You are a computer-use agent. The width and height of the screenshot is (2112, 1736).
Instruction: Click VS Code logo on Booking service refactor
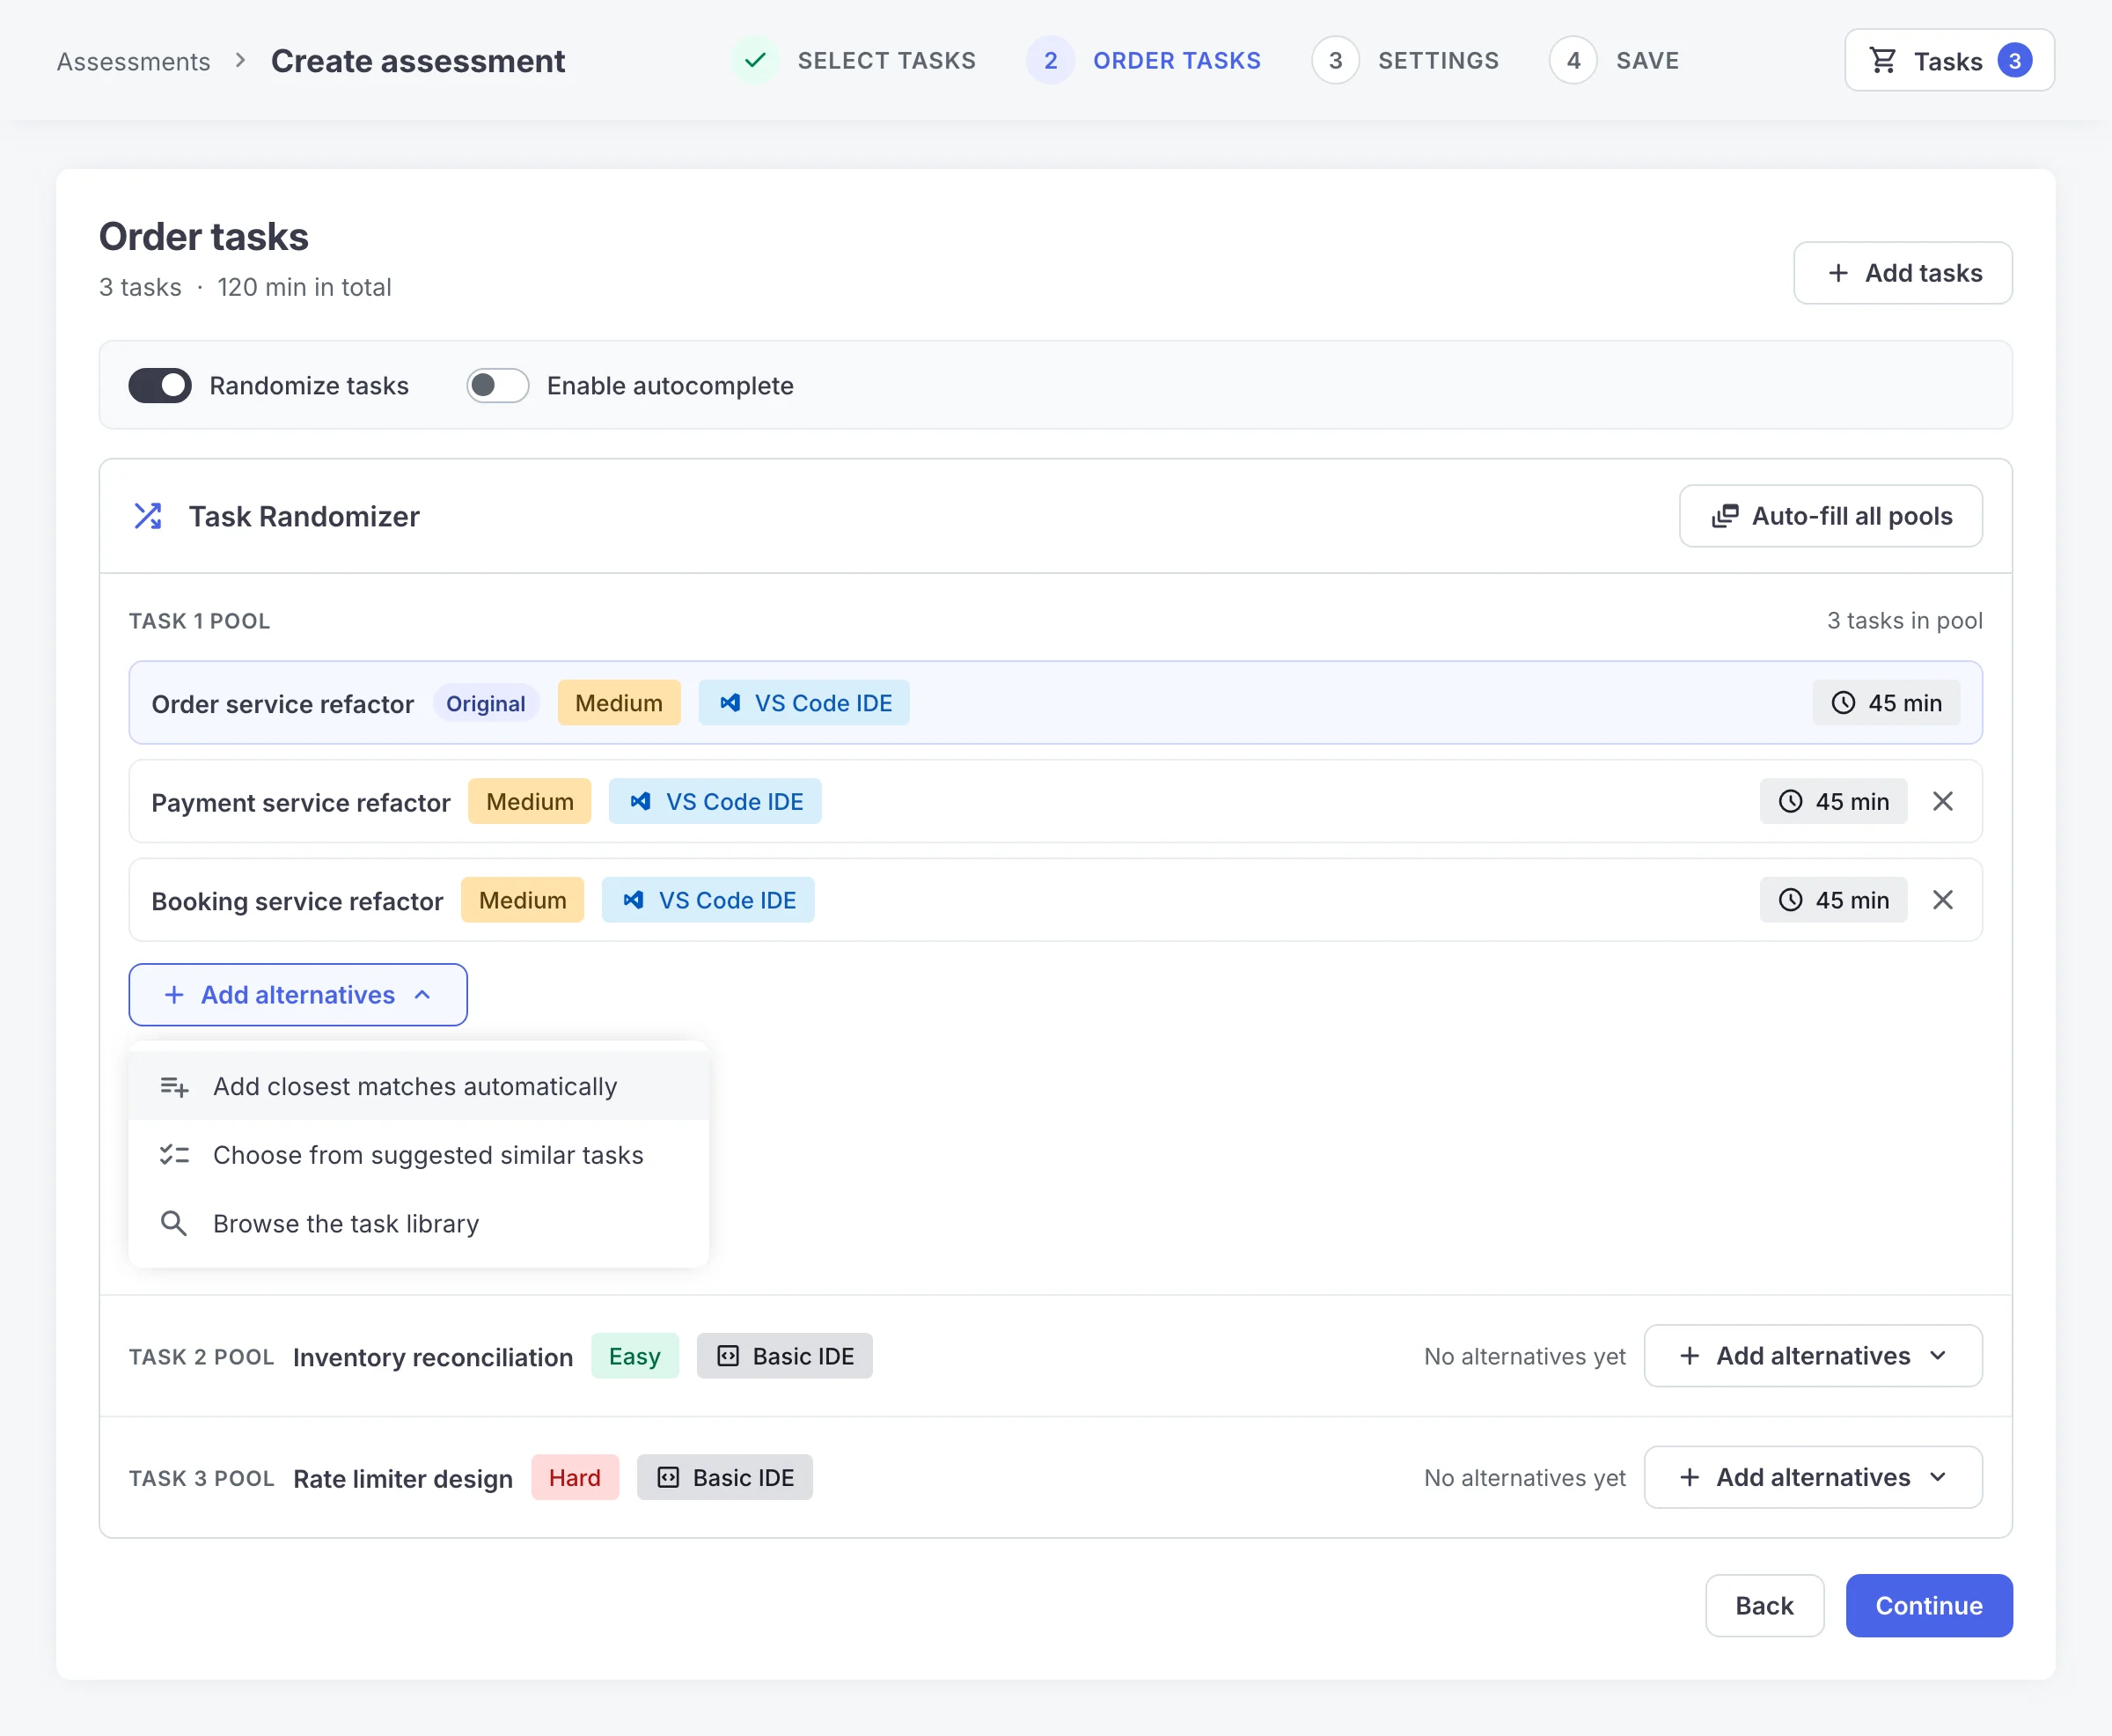[x=634, y=900]
